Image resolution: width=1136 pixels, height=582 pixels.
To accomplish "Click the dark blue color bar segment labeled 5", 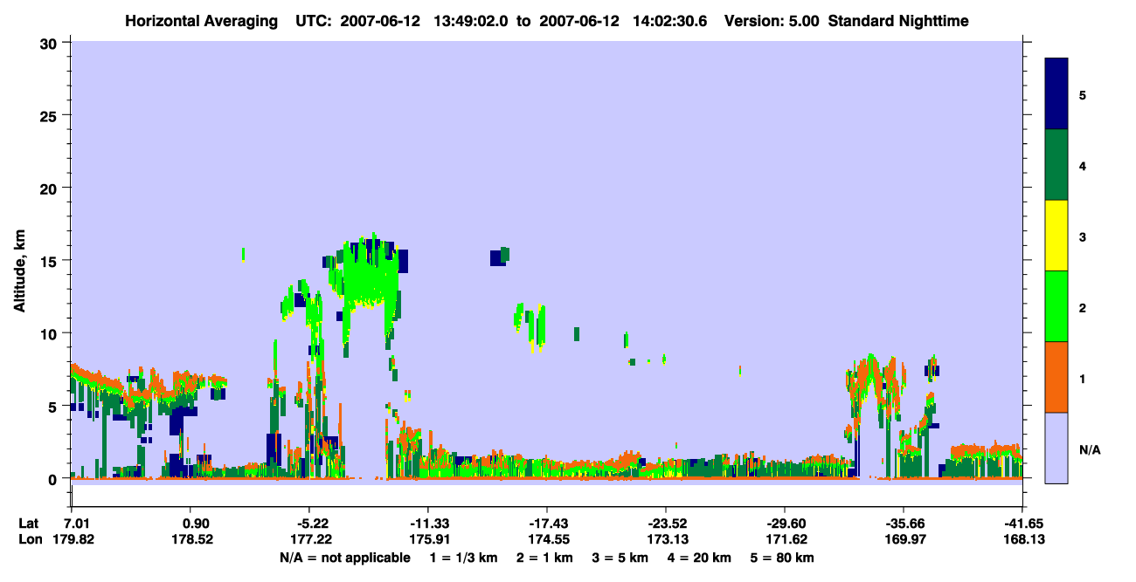I will [x=1056, y=94].
